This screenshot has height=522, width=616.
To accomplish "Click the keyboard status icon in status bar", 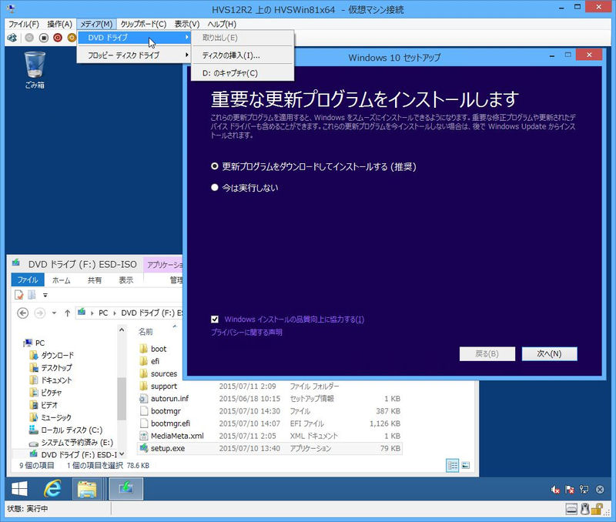I will (x=571, y=509).
